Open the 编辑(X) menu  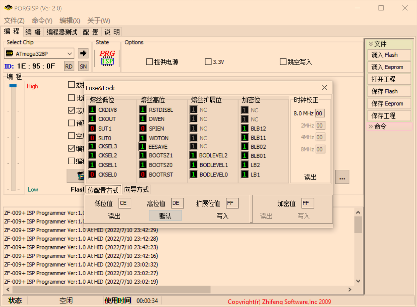pos(70,21)
